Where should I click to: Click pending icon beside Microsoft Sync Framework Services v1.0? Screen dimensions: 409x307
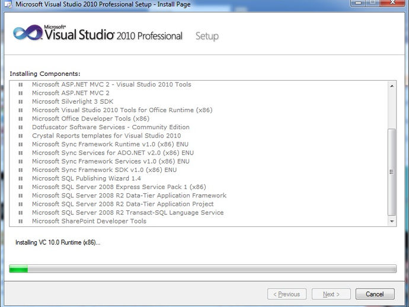(21, 161)
